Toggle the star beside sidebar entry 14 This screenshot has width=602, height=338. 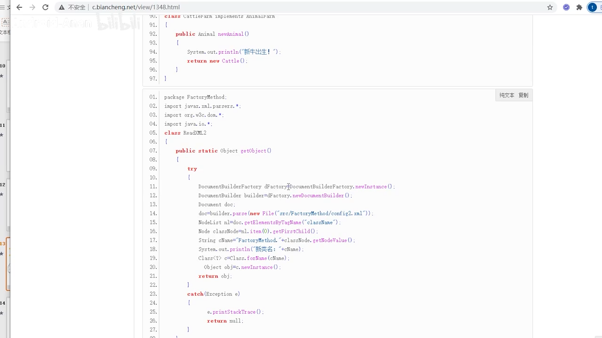point(2,313)
